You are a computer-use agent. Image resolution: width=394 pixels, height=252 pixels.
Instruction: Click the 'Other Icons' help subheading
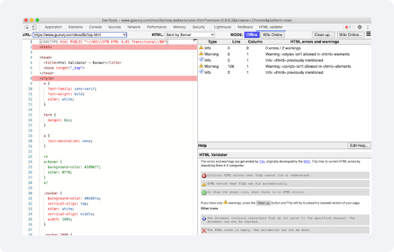click(209, 208)
